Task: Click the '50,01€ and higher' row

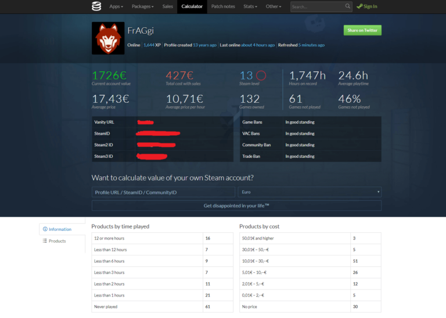Action: (310, 238)
